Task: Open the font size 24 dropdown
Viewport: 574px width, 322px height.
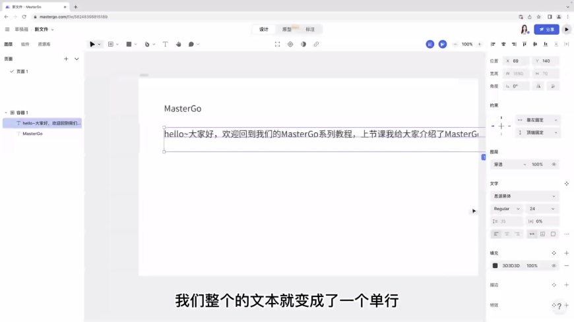Action: click(x=542, y=209)
